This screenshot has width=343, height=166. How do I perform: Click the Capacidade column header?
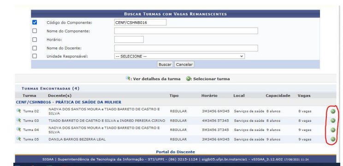tap(278, 95)
